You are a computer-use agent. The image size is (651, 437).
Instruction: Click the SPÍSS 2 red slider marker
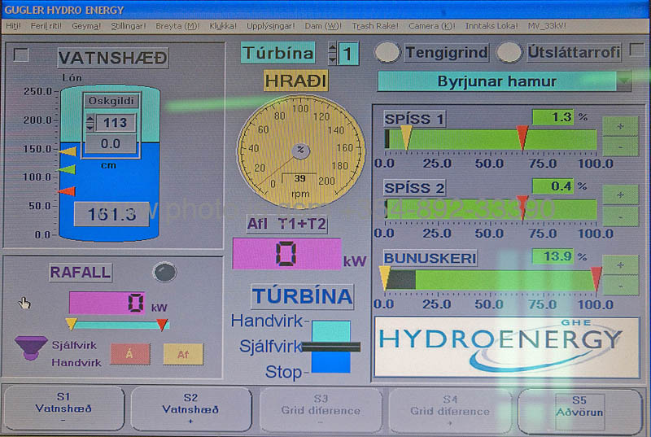(x=522, y=207)
